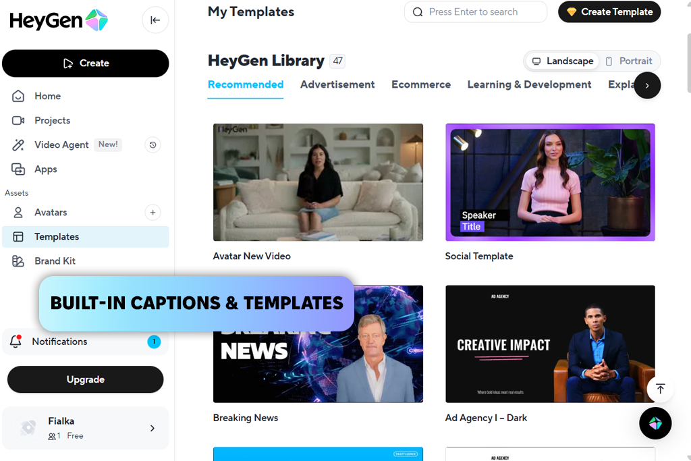
Task: Click the Projects camera icon
Action: 18,120
